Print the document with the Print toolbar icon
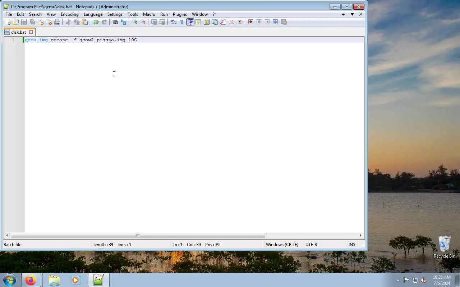The image size is (460, 287). 57,22
